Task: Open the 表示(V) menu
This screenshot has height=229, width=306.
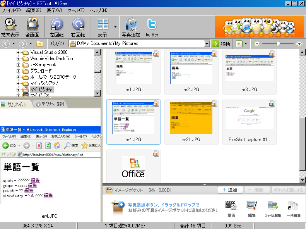Action: (x=54, y=10)
